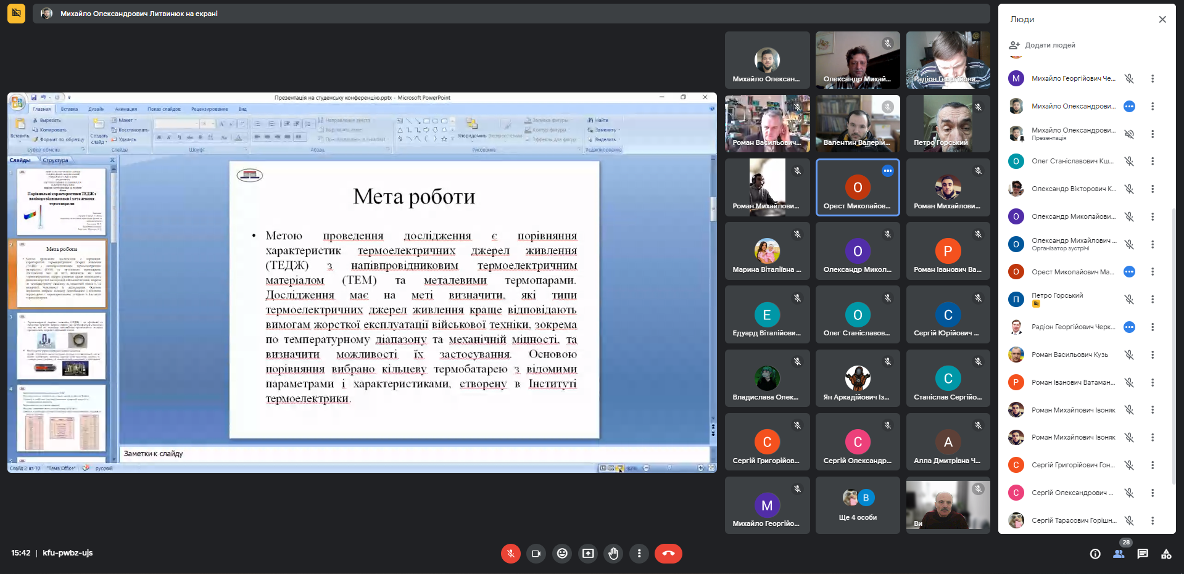Image resolution: width=1184 pixels, height=574 pixels.
Task: Click the Office button in shared PowerPoint
Action: click(17, 102)
